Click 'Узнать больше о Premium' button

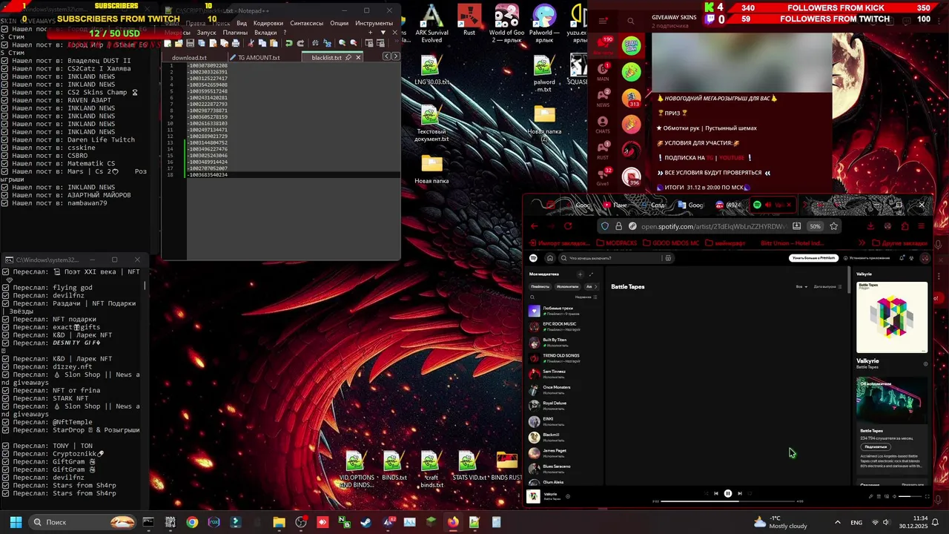click(x=813, y=258)
